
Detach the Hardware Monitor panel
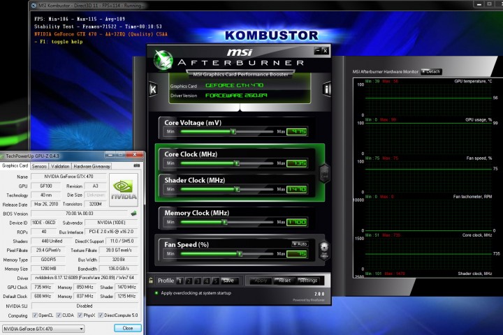point(431,72)
